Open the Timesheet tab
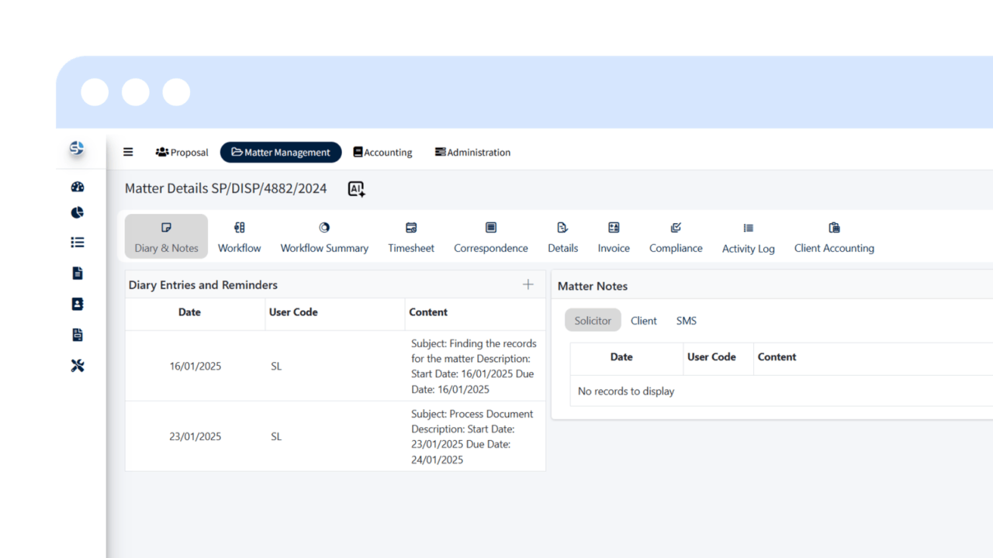Screen dimensions: 993x558 click(x=411, y=237)
